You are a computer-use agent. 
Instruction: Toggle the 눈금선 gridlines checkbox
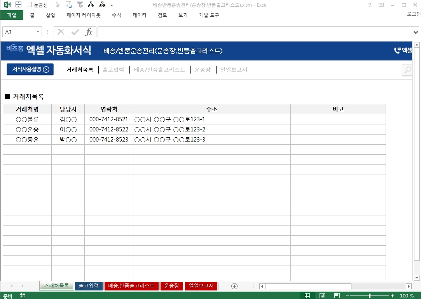[30, 5]
